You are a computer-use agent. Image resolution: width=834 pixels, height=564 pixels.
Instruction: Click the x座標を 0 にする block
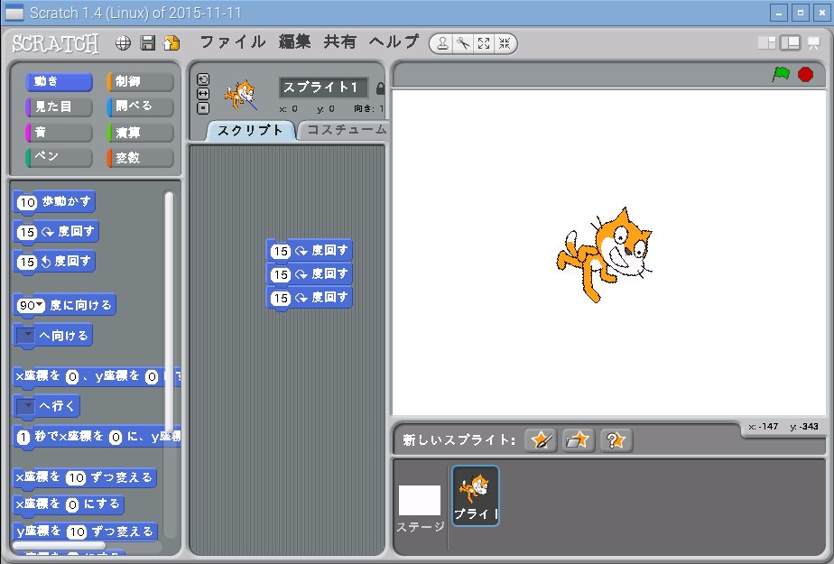pyautogui.click(x=69, y=504)
